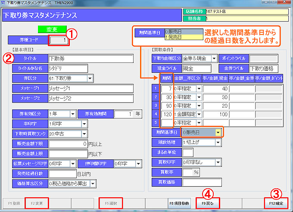Click the ポイントラベル field
Screen dimensions: 293x212
click(263, 59)
